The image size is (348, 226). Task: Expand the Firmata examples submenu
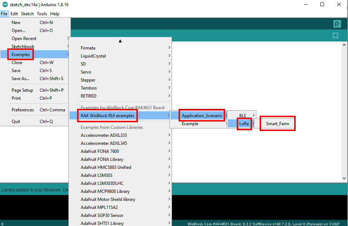tap(120, 48)
